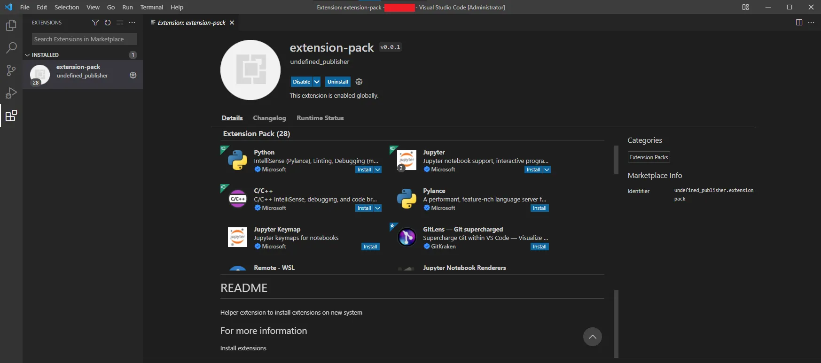The height and width of the screenshot is (363, 821).
Task: Open the Terminal menu
Action: 152,7
